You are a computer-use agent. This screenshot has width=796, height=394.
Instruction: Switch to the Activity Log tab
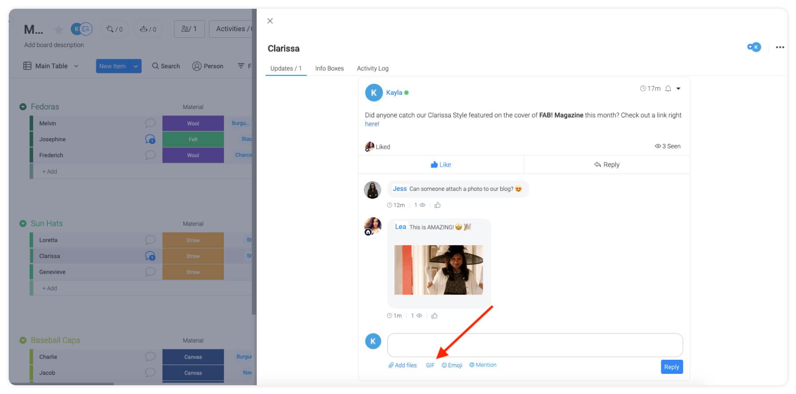[373, 68]
